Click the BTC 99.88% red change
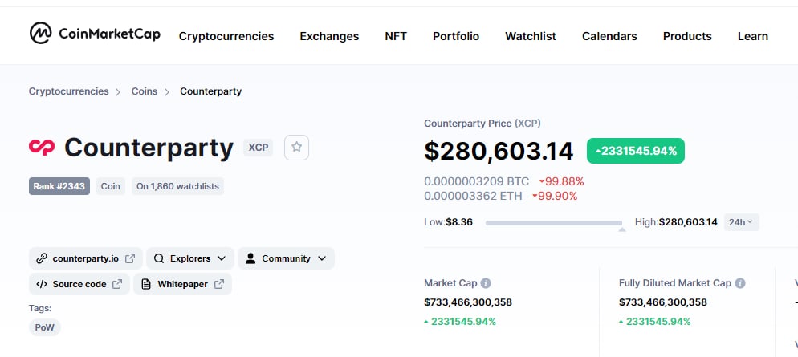 561,181
